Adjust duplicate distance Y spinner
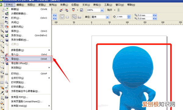 155,18
